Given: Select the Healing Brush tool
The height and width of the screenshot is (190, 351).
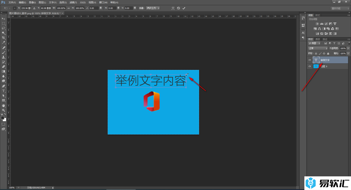Looking at the screenshot, I should pyautogui.click(x=4, y=48).
